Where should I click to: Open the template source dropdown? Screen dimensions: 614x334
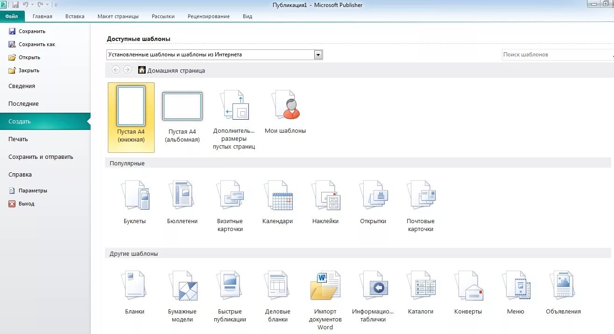point(318,55)
